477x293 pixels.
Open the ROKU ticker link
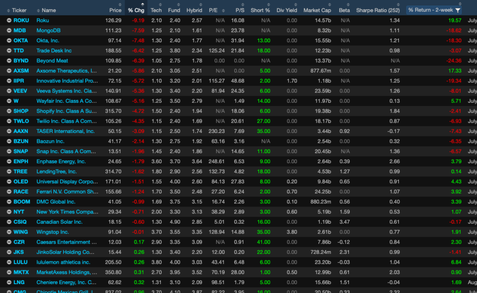pyautogui.click(x=21, y=20)
